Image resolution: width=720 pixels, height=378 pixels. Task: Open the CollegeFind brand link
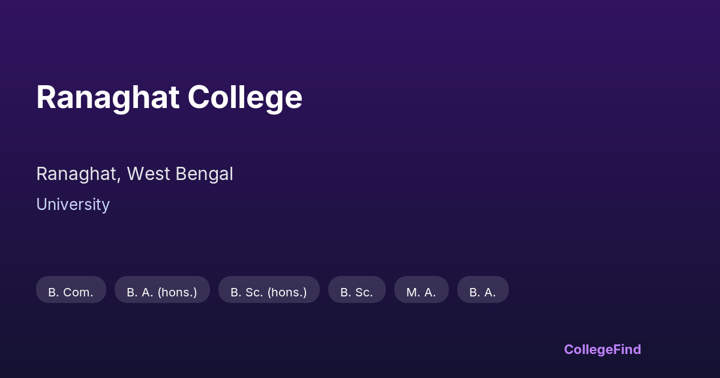pos(602,349)
